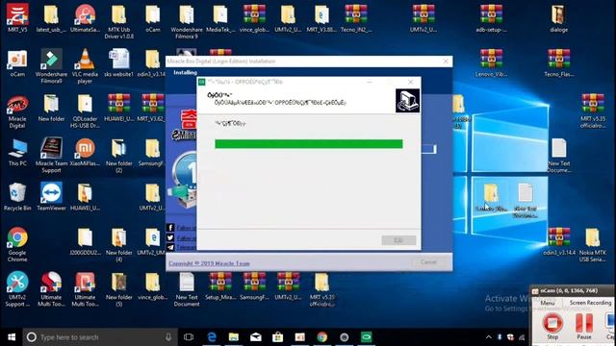
Task: Select the MediaTek folder icon
Action: pos(220,18)
